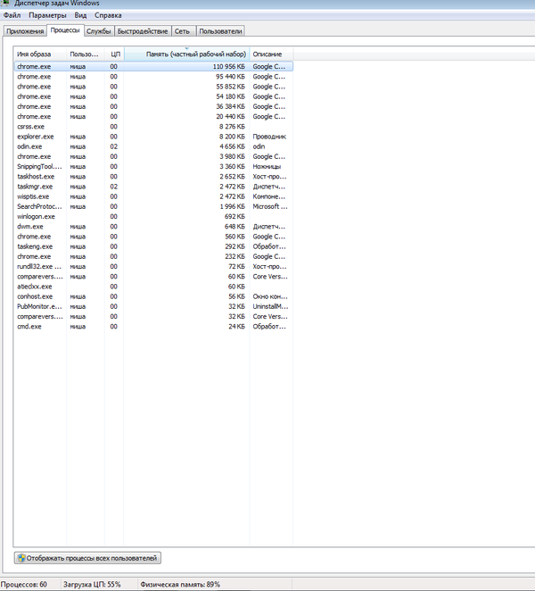Click the Task Manager icon in title bar
Screen dimensions: 535x591
6,4
